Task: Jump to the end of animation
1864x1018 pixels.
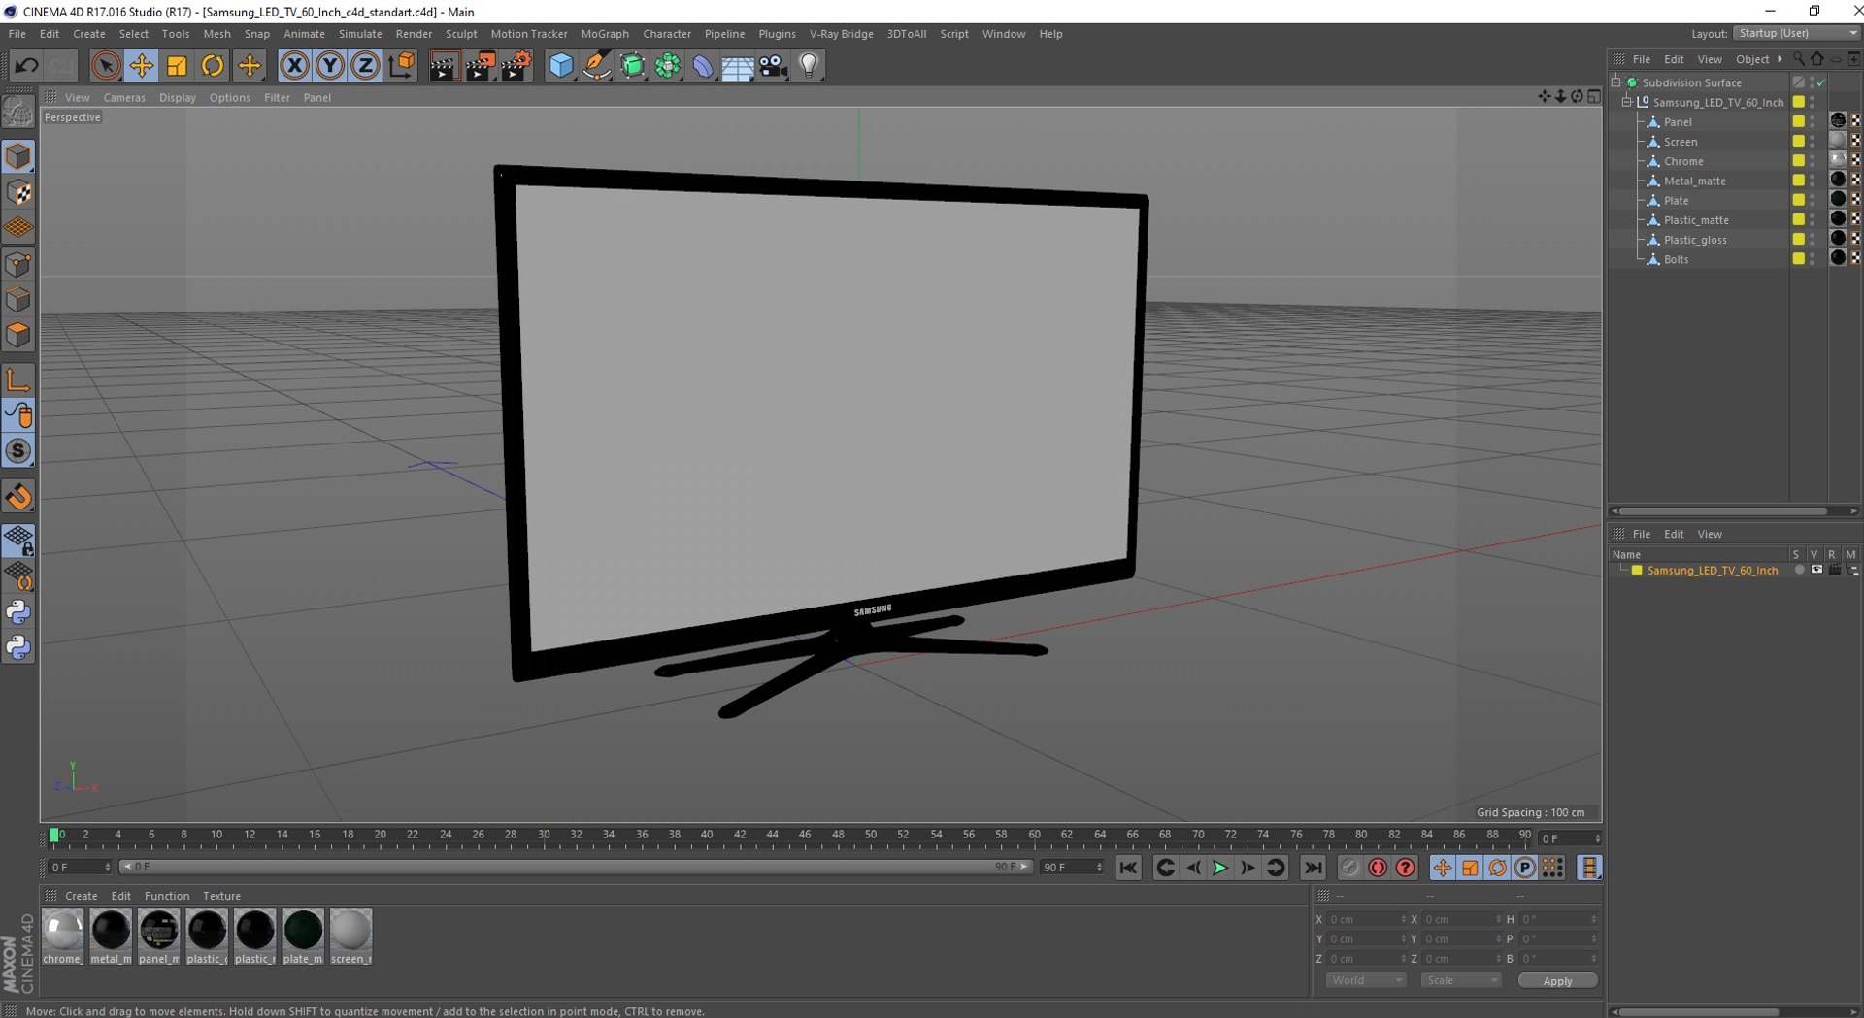Action: (x=1313, y=868)
